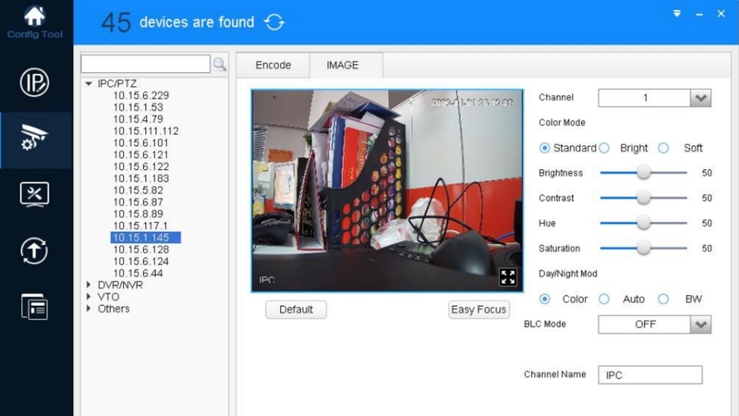Select device 10.15.1.53

(x=138, y=107)
